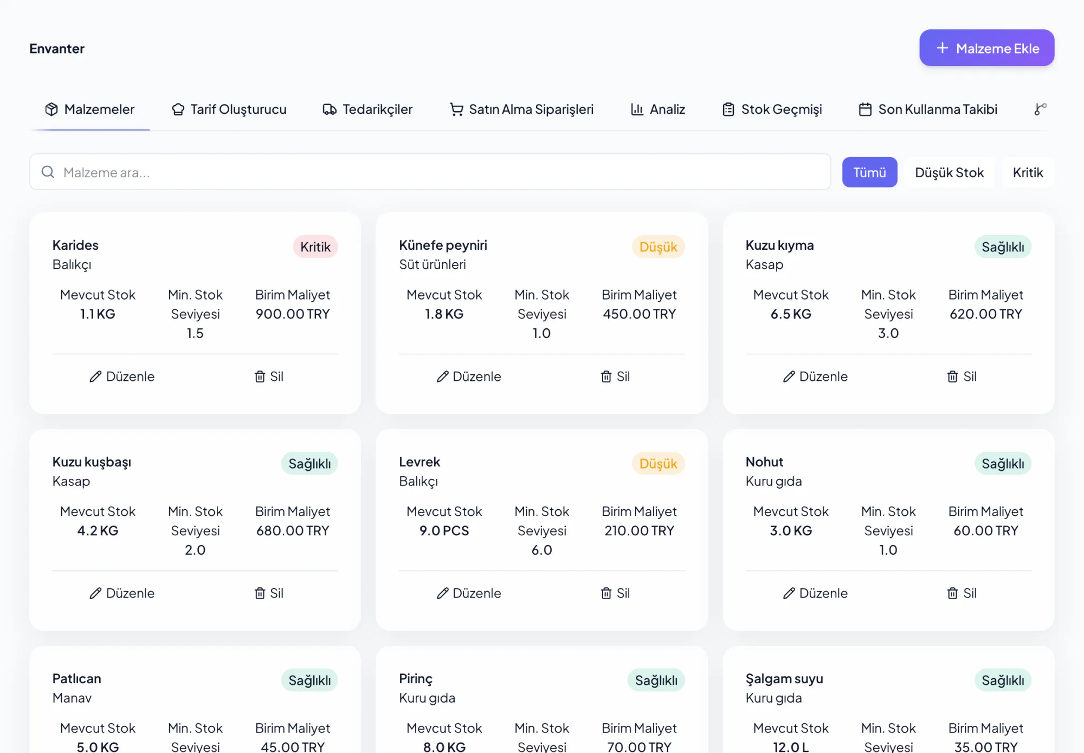Click the bar chart icon beside Analiz
1084x753 pixels.
point(637,109)
